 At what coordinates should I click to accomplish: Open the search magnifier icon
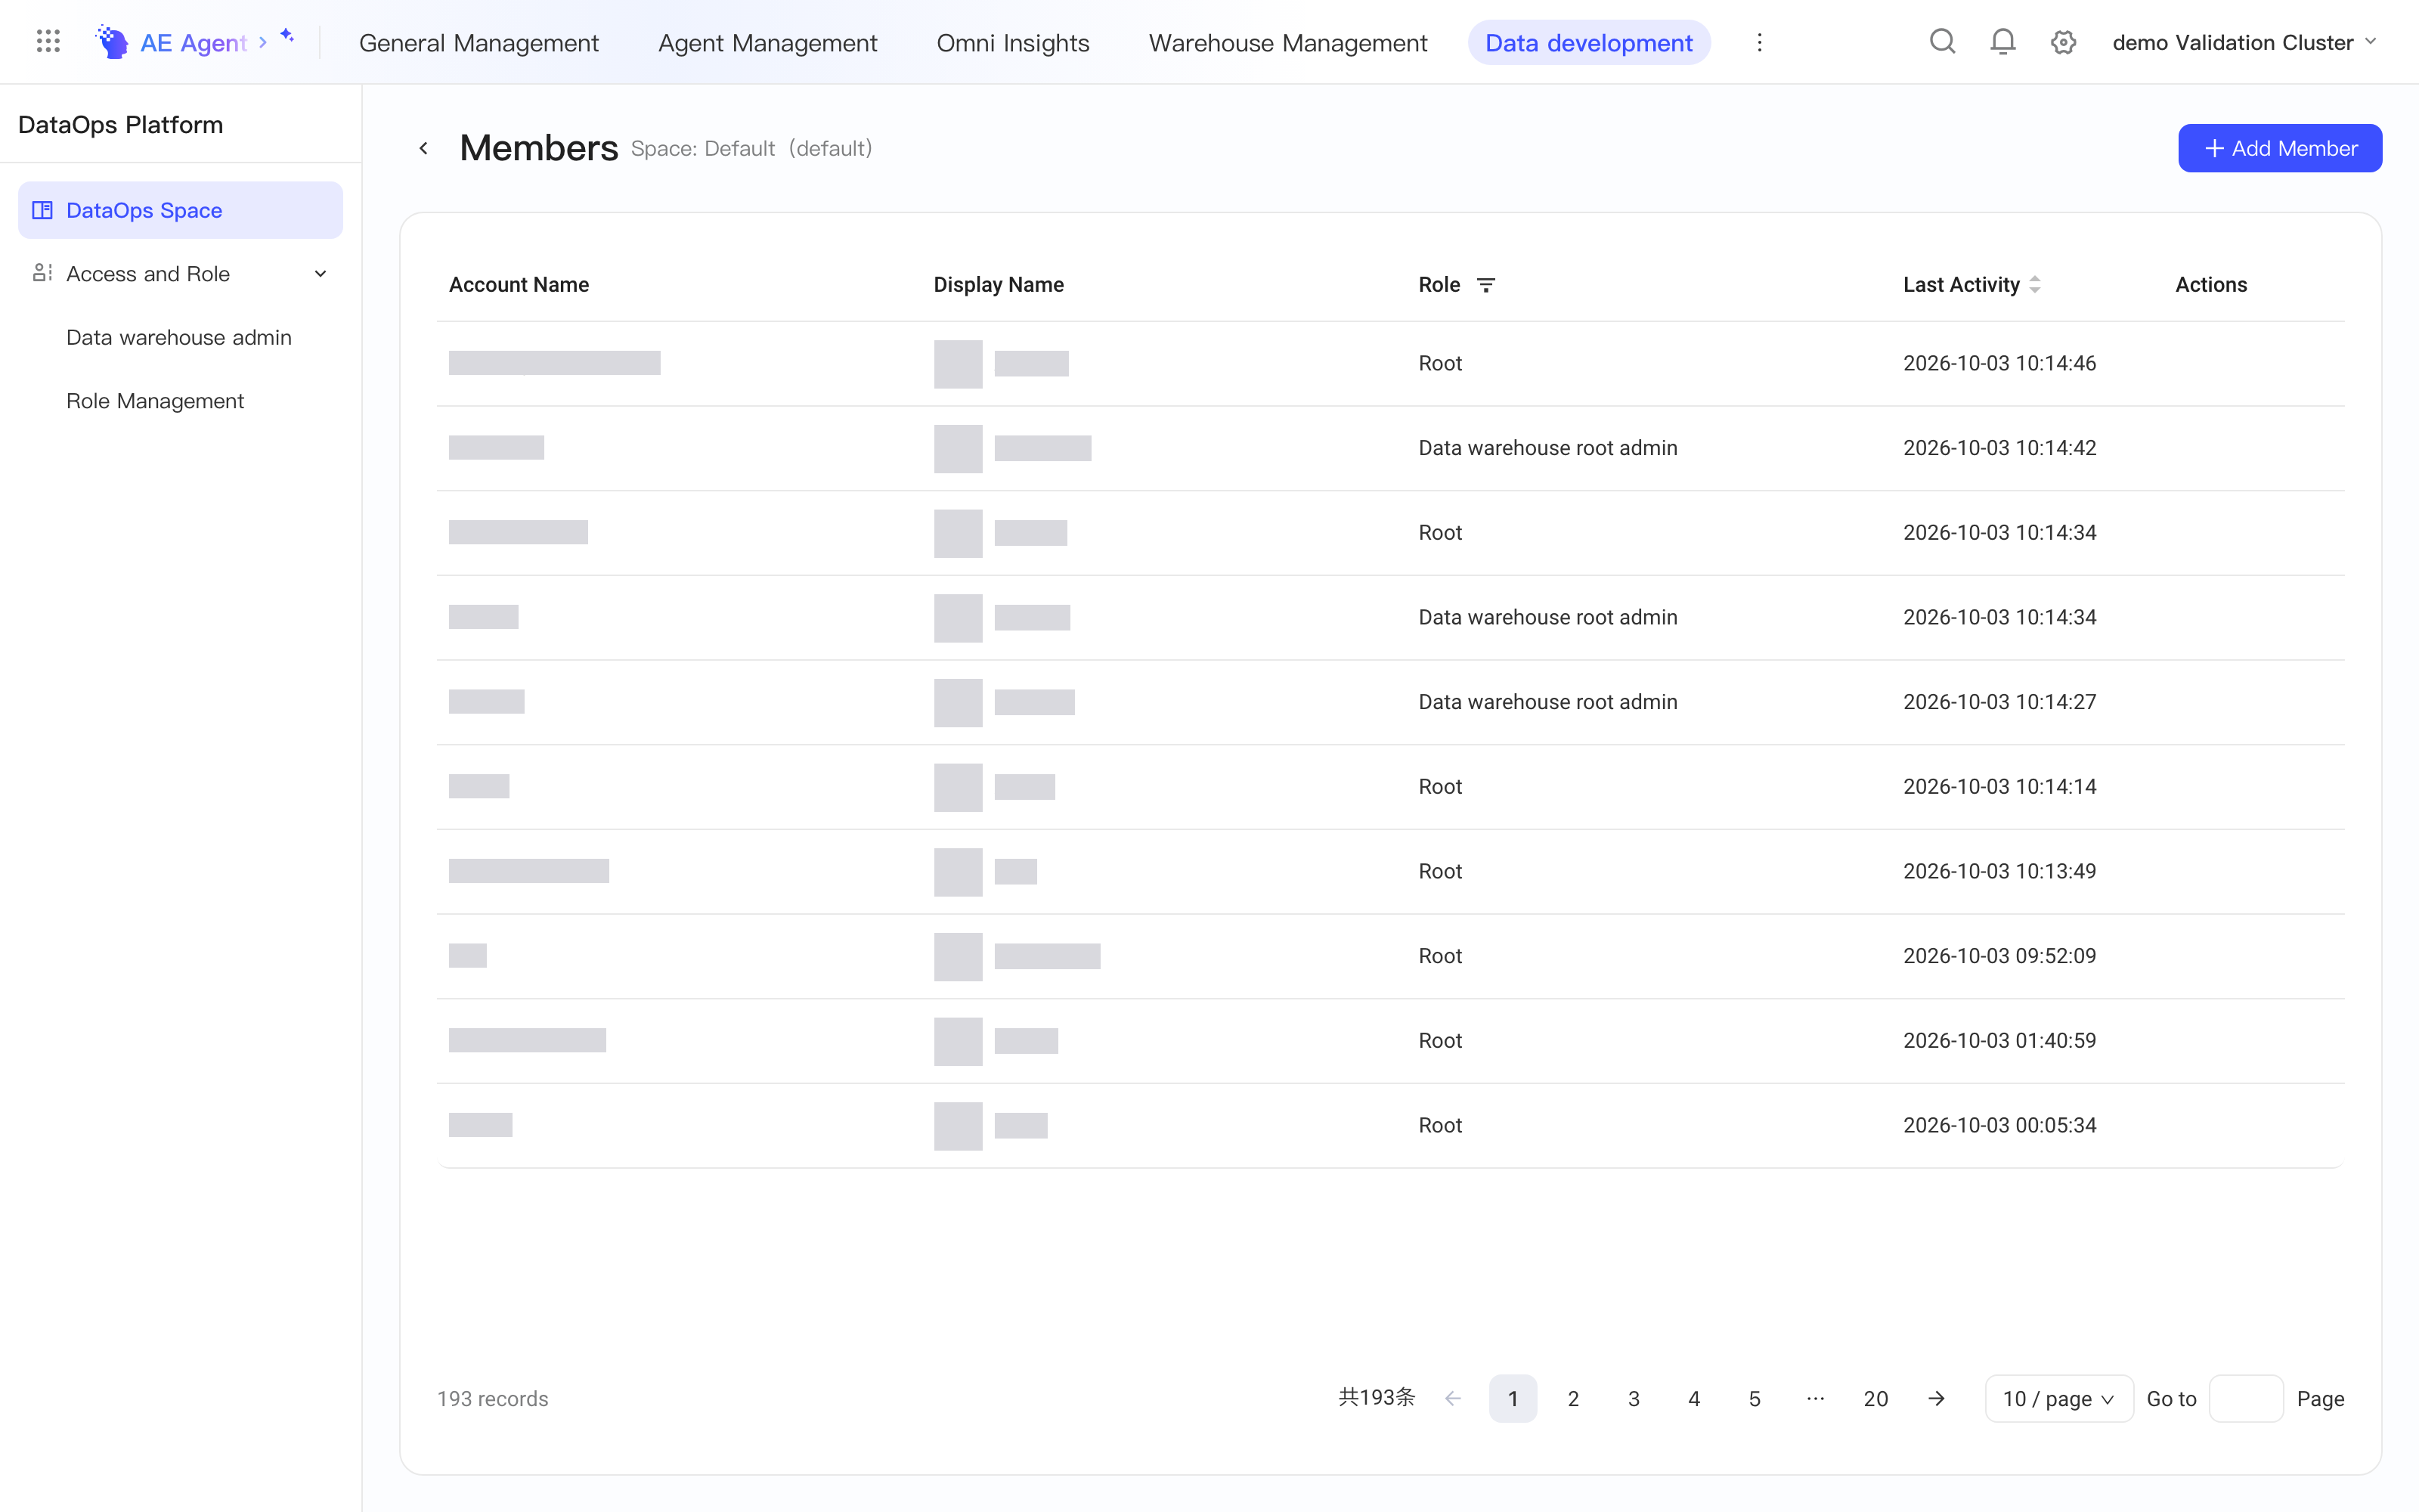pos(1942,42)
